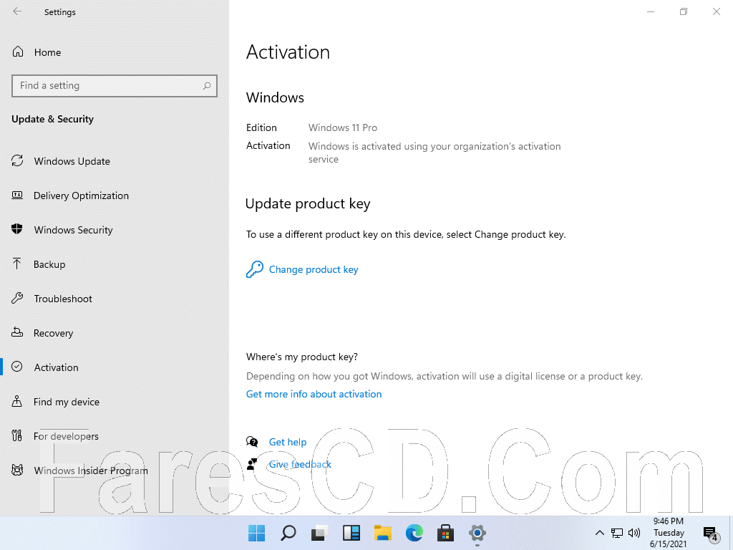Launch Microsoft Edge from the taskbar
This screenshot has height=550, width=733.
click(414, 533)
